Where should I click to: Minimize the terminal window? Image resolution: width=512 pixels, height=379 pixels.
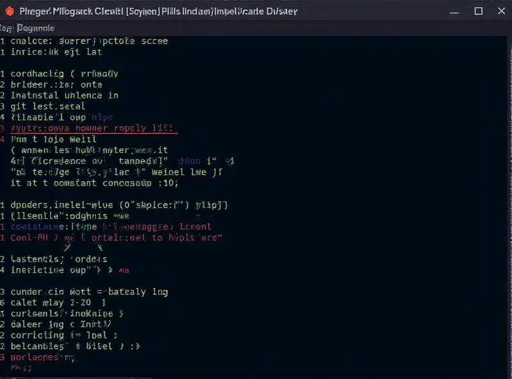coord(454,12)
